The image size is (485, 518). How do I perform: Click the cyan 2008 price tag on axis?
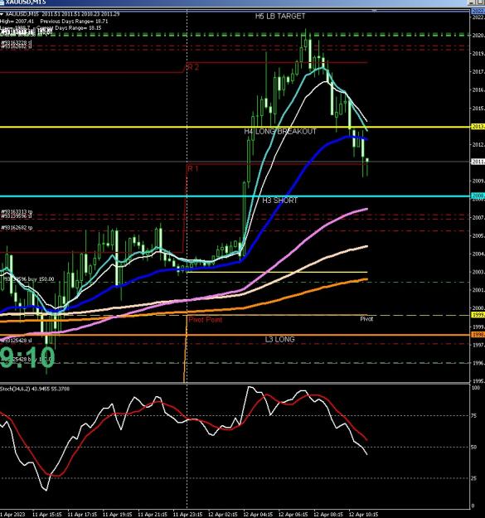[478, 196]
